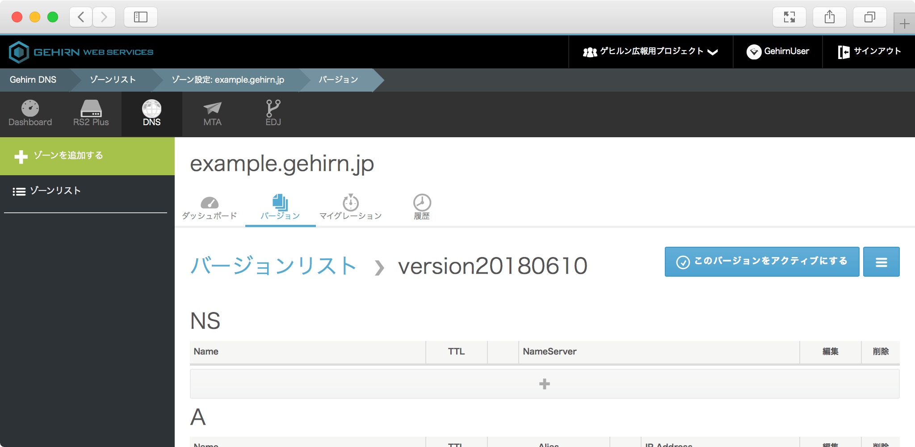Expand the ゲヒルン広報用プロジェクト project dropdown
This screenshot has height=447, width=915.
650,52
